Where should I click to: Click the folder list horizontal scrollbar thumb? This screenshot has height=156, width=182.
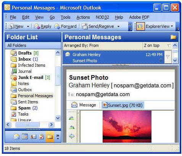pos(27,125)
